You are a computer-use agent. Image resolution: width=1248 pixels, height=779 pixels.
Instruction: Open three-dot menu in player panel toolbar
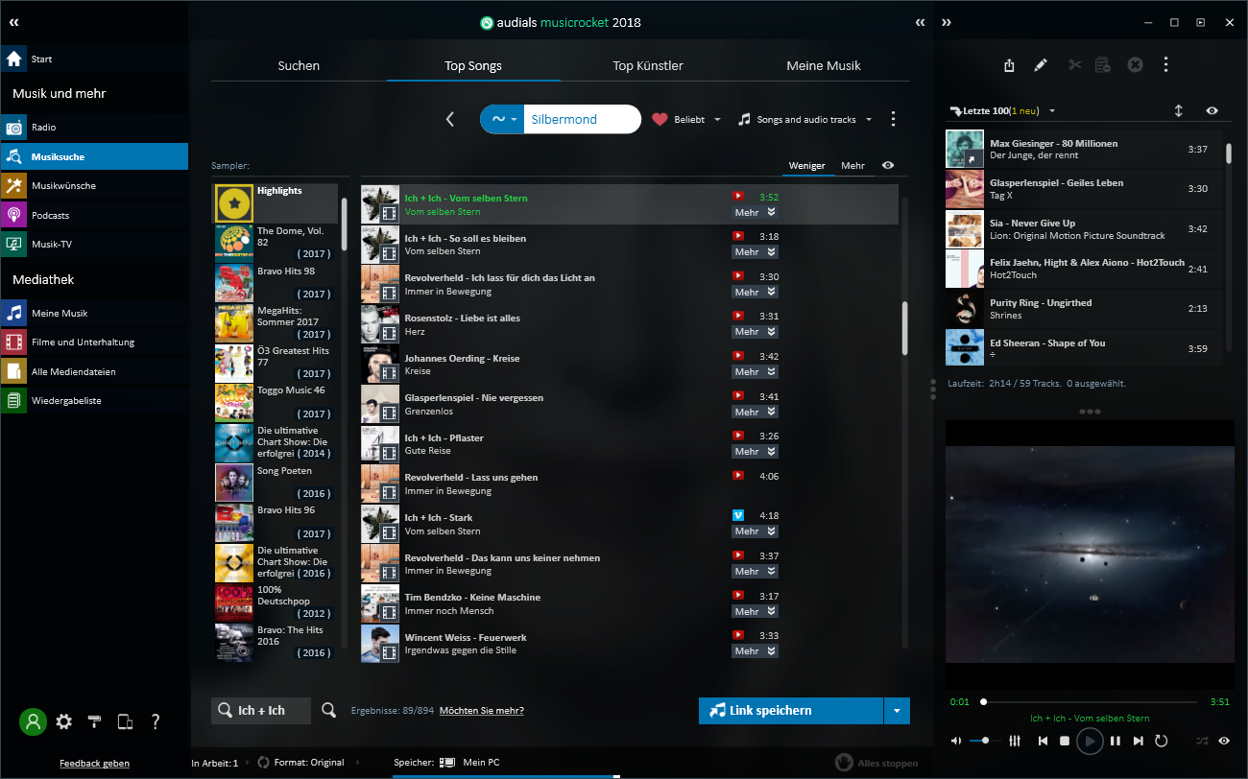[x=1165, y=65]
